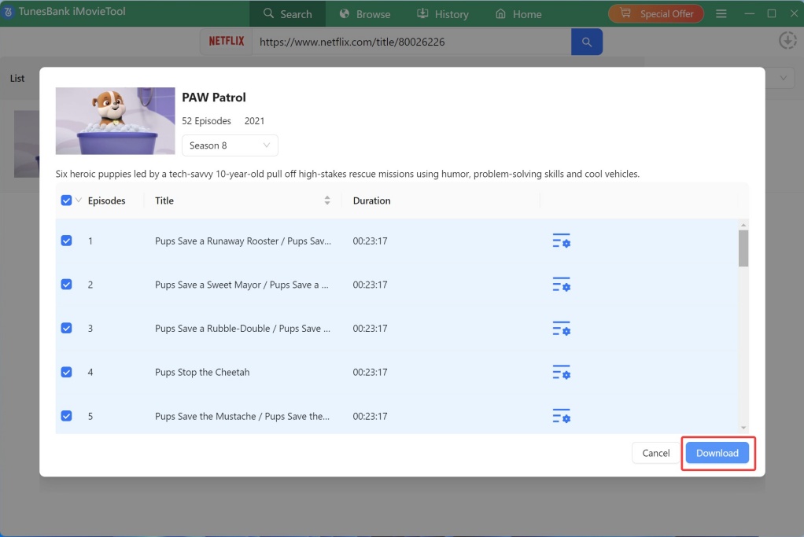
Task: Expand the dropdown chevron next to the select-all checkbox
Action: coord(76,200)
